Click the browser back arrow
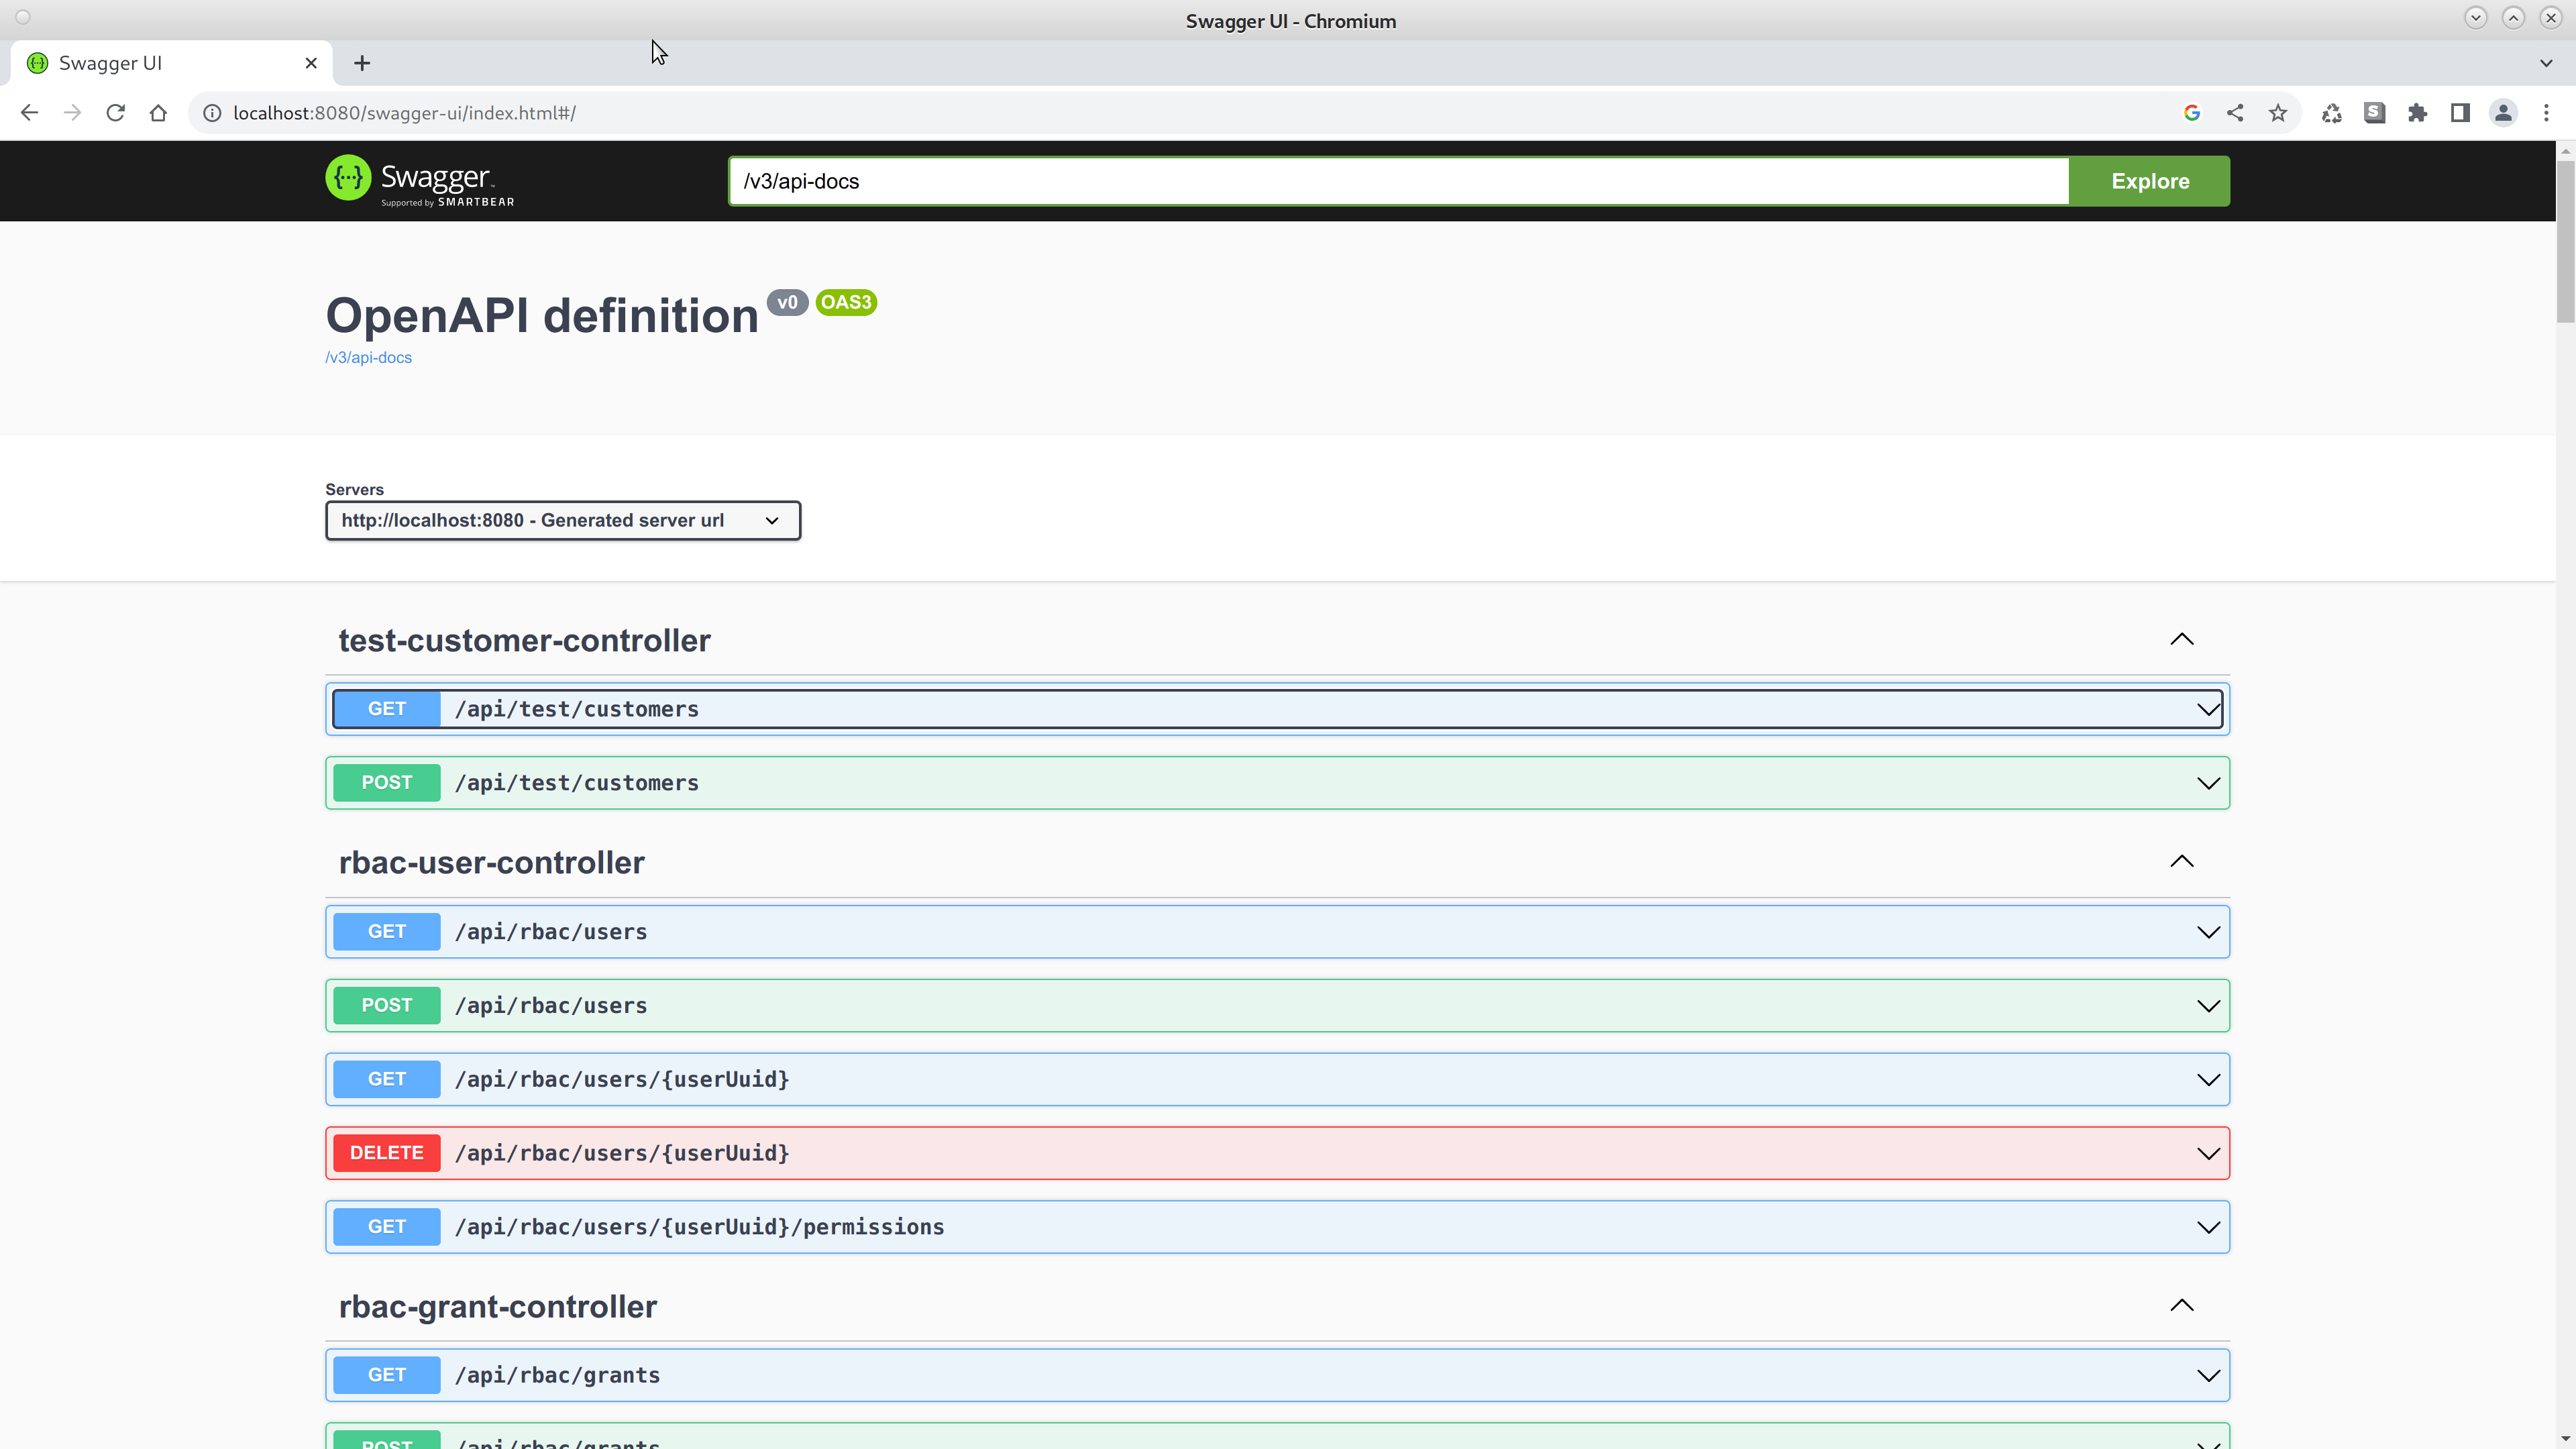The height and width of the screenshot is (1449, 2576). pos(29,113)
